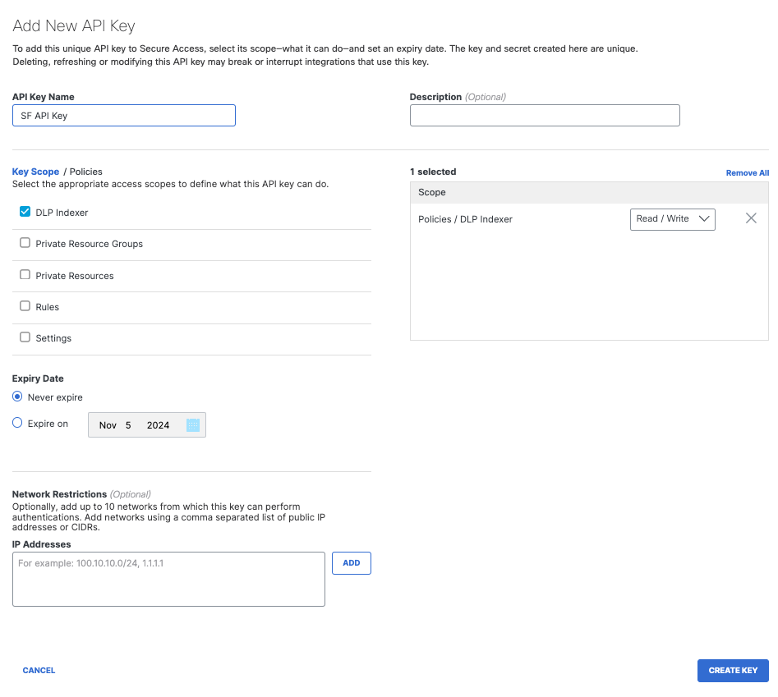Check the Private Resources scope
The height and width of the screenshot is (697, 778).
[x=25, y=275]
